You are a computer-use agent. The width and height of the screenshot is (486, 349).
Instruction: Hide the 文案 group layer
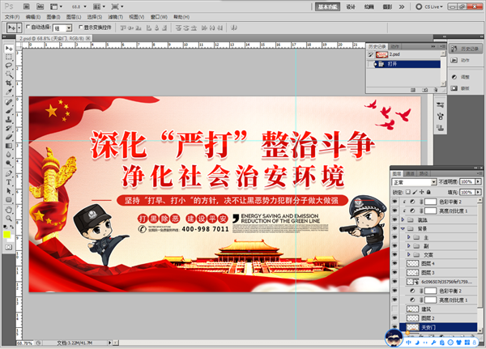394,254
